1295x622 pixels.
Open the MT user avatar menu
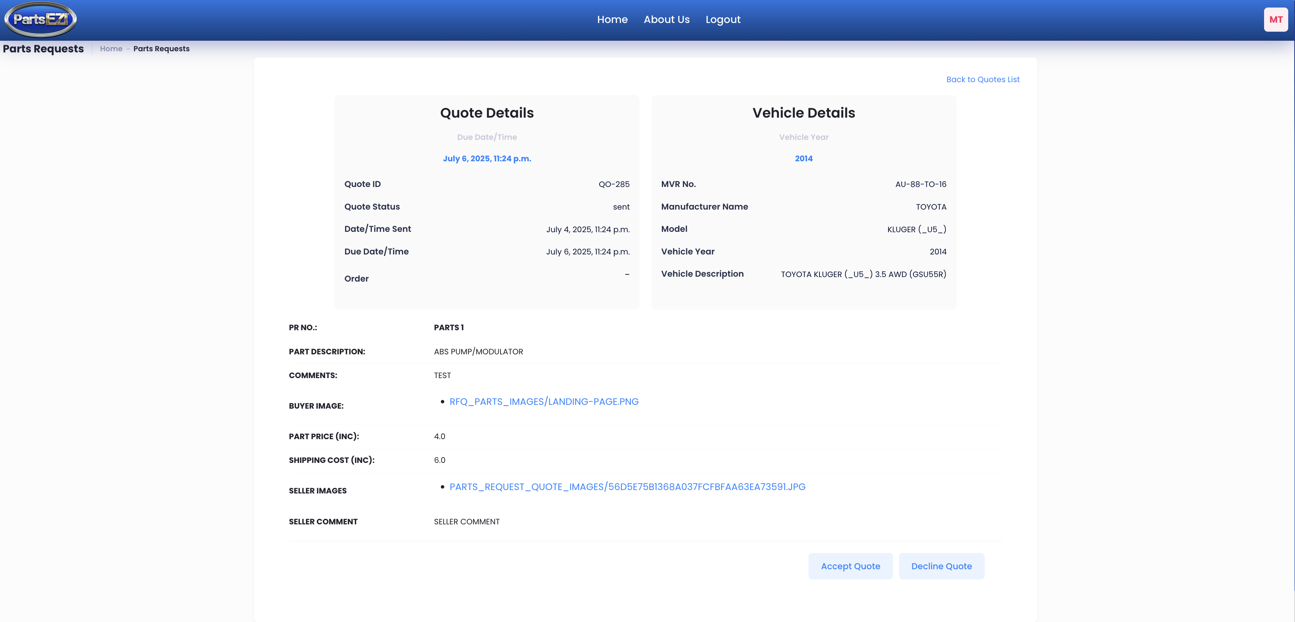tap(1275, 20)
